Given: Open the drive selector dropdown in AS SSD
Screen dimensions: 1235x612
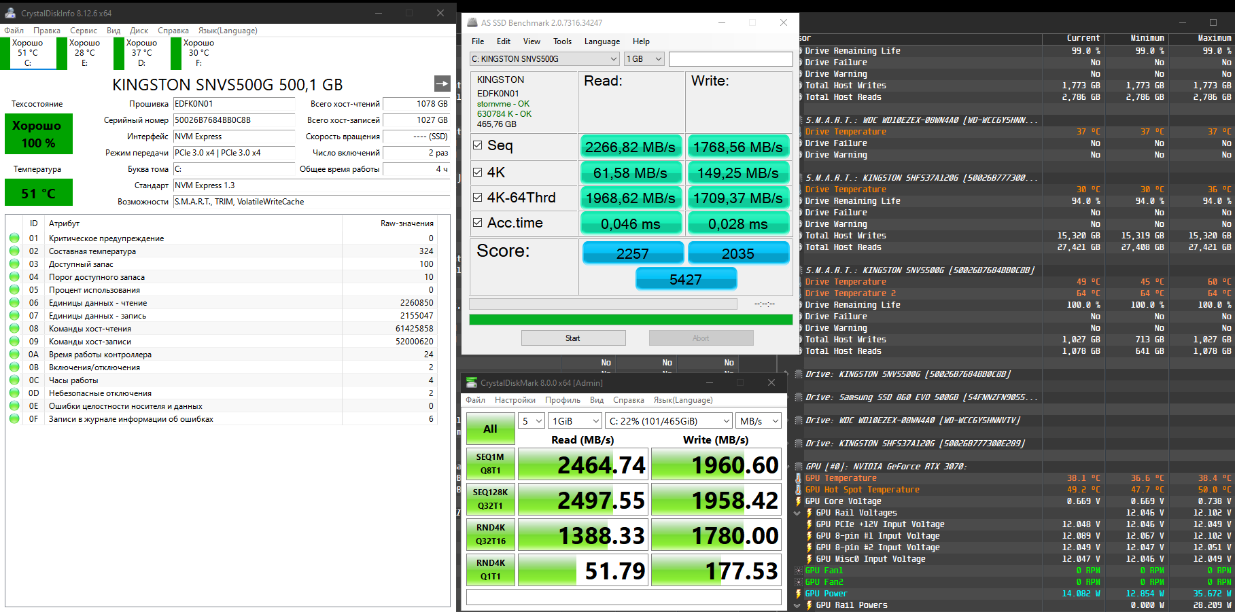Looking at the screenshot, I should point(544,59).
